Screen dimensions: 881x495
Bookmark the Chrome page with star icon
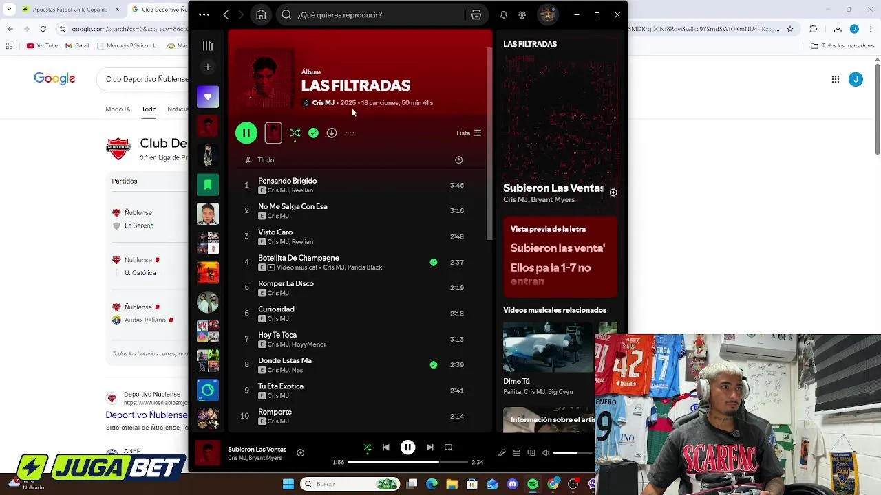click(x=790, y=29)
